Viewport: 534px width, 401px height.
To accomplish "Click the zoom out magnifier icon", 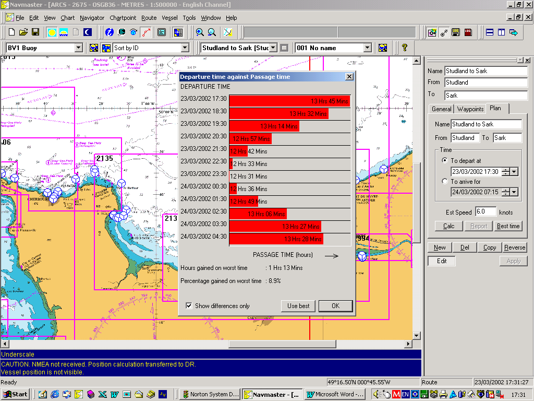I will click(x=212, y=32).
